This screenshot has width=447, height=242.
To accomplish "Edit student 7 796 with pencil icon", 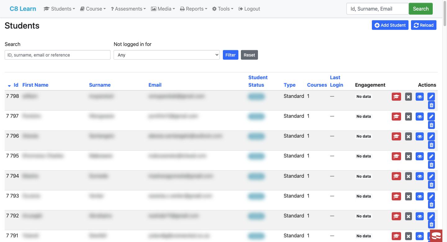I will tap(431, 136).
